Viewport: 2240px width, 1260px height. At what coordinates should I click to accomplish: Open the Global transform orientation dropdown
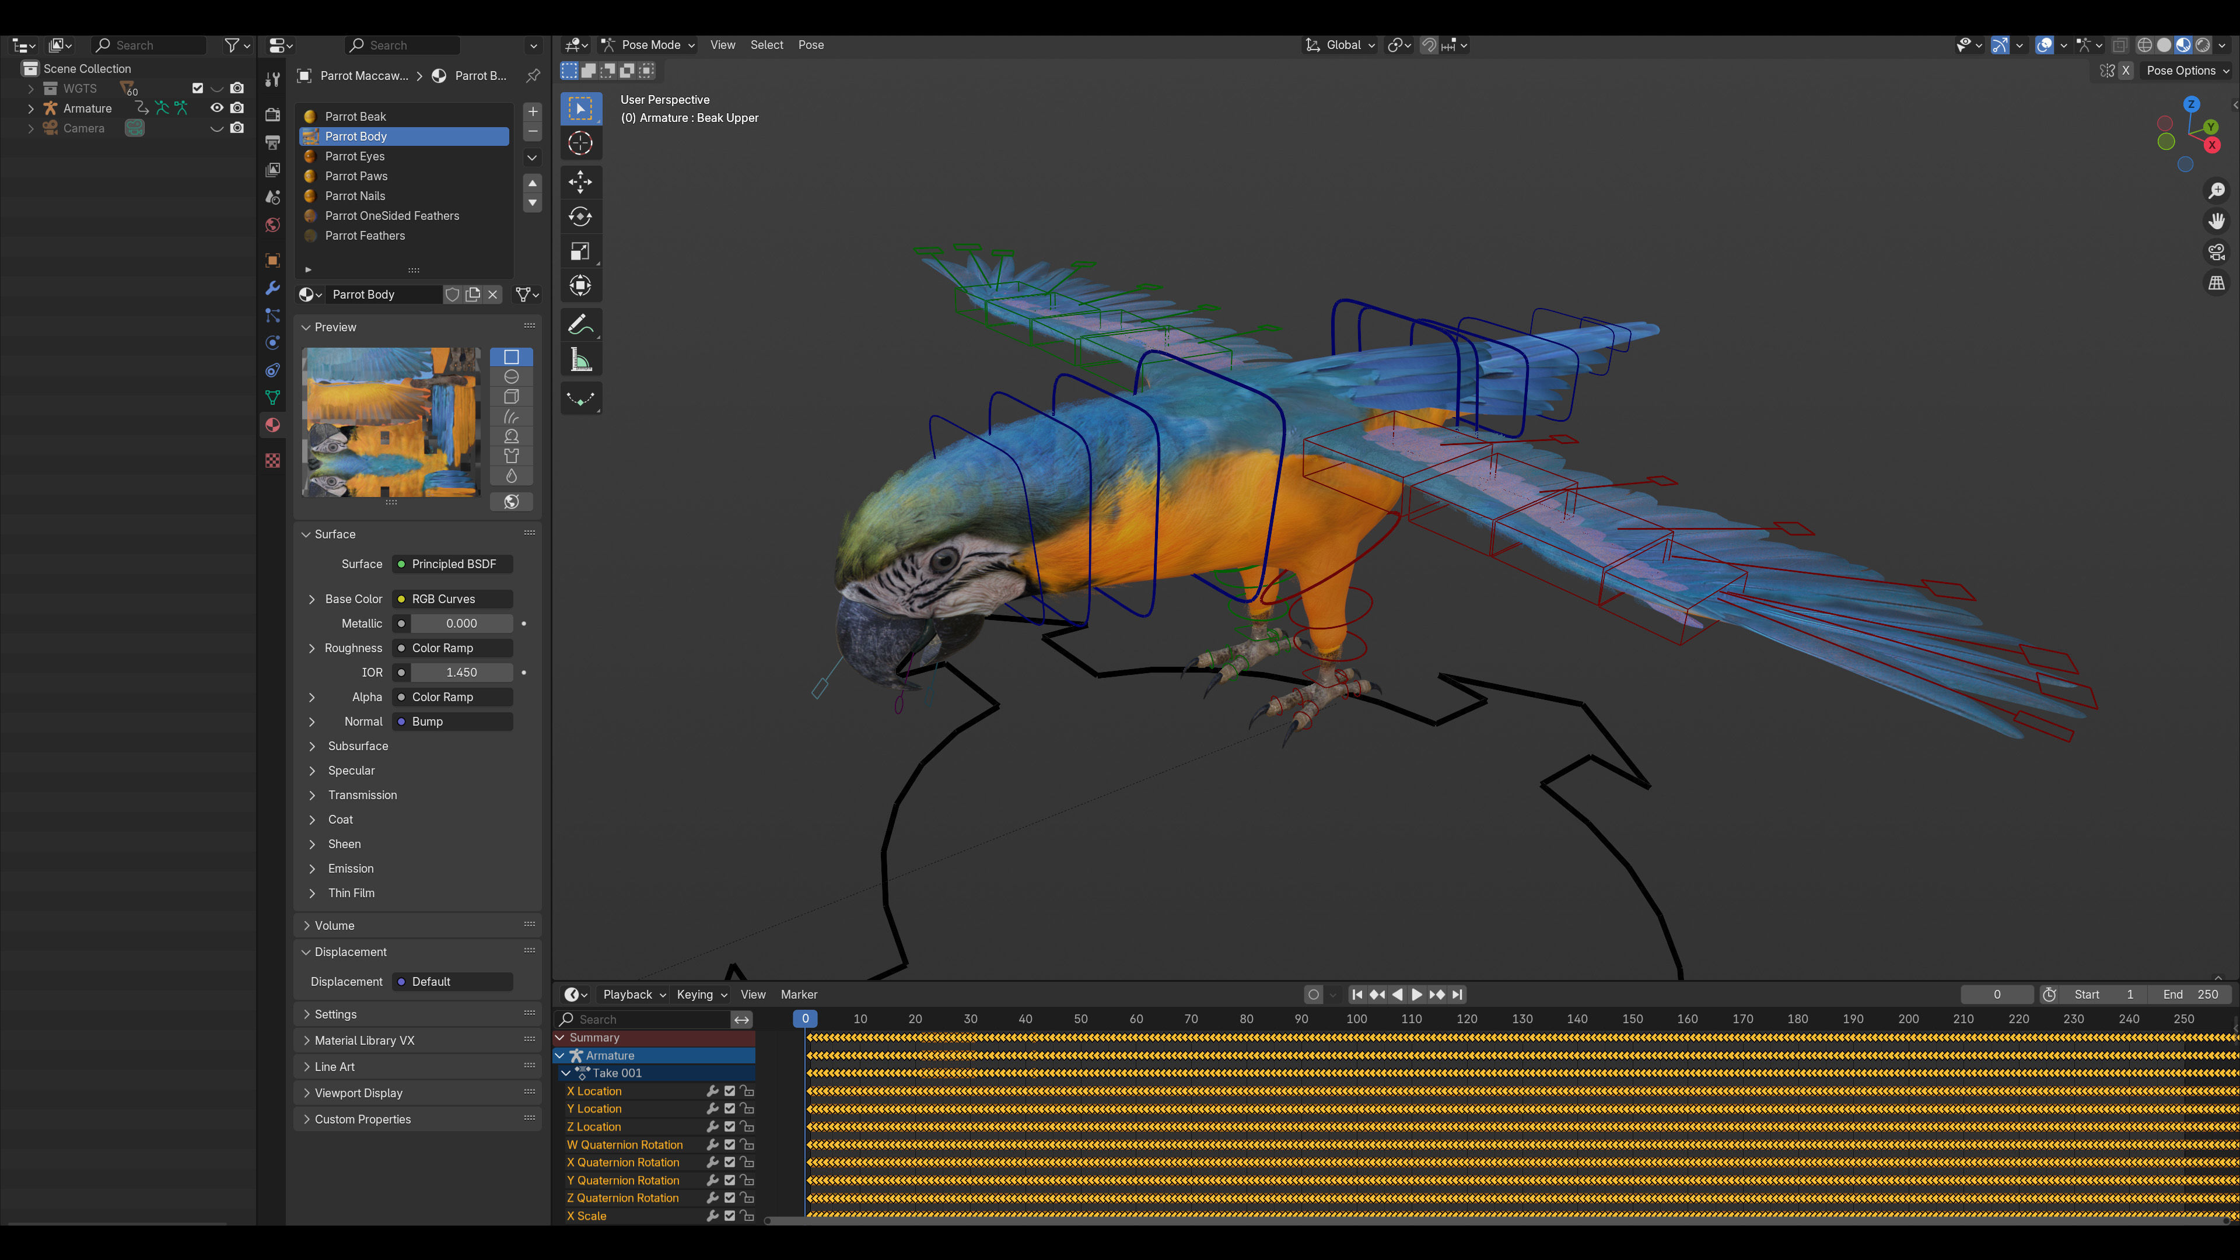1340,45
